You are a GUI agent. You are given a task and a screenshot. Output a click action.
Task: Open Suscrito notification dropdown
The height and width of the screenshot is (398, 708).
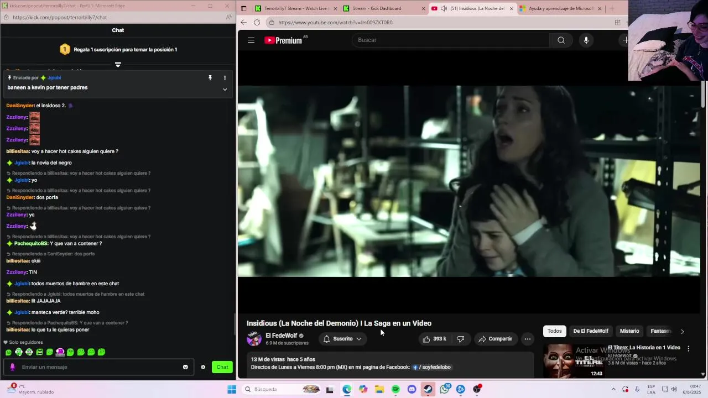click(x=343, y=339)
